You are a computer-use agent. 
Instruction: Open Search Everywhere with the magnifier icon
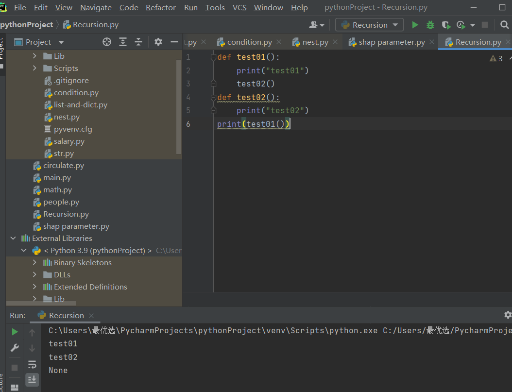pyautogui.click(x=505, y=25)
